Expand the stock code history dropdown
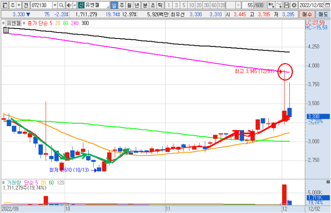 [55, 5]
